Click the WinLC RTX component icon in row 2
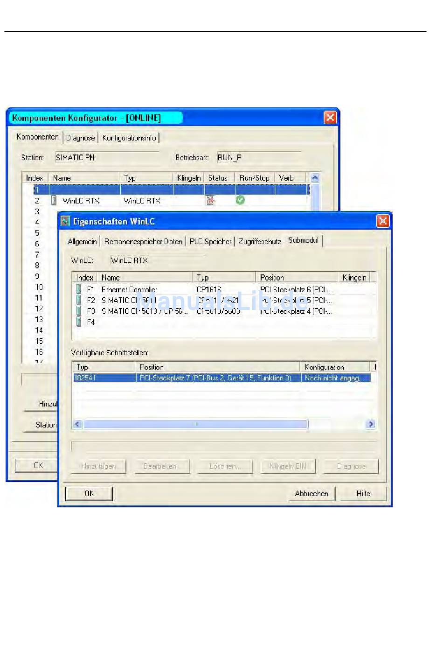This screenshot has width=443, height=652. [x=54, y=200]
